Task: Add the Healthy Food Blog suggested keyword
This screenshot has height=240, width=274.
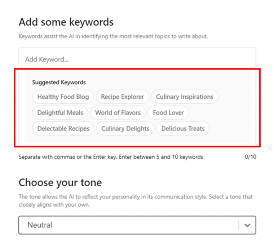Action: click(63, 97)
